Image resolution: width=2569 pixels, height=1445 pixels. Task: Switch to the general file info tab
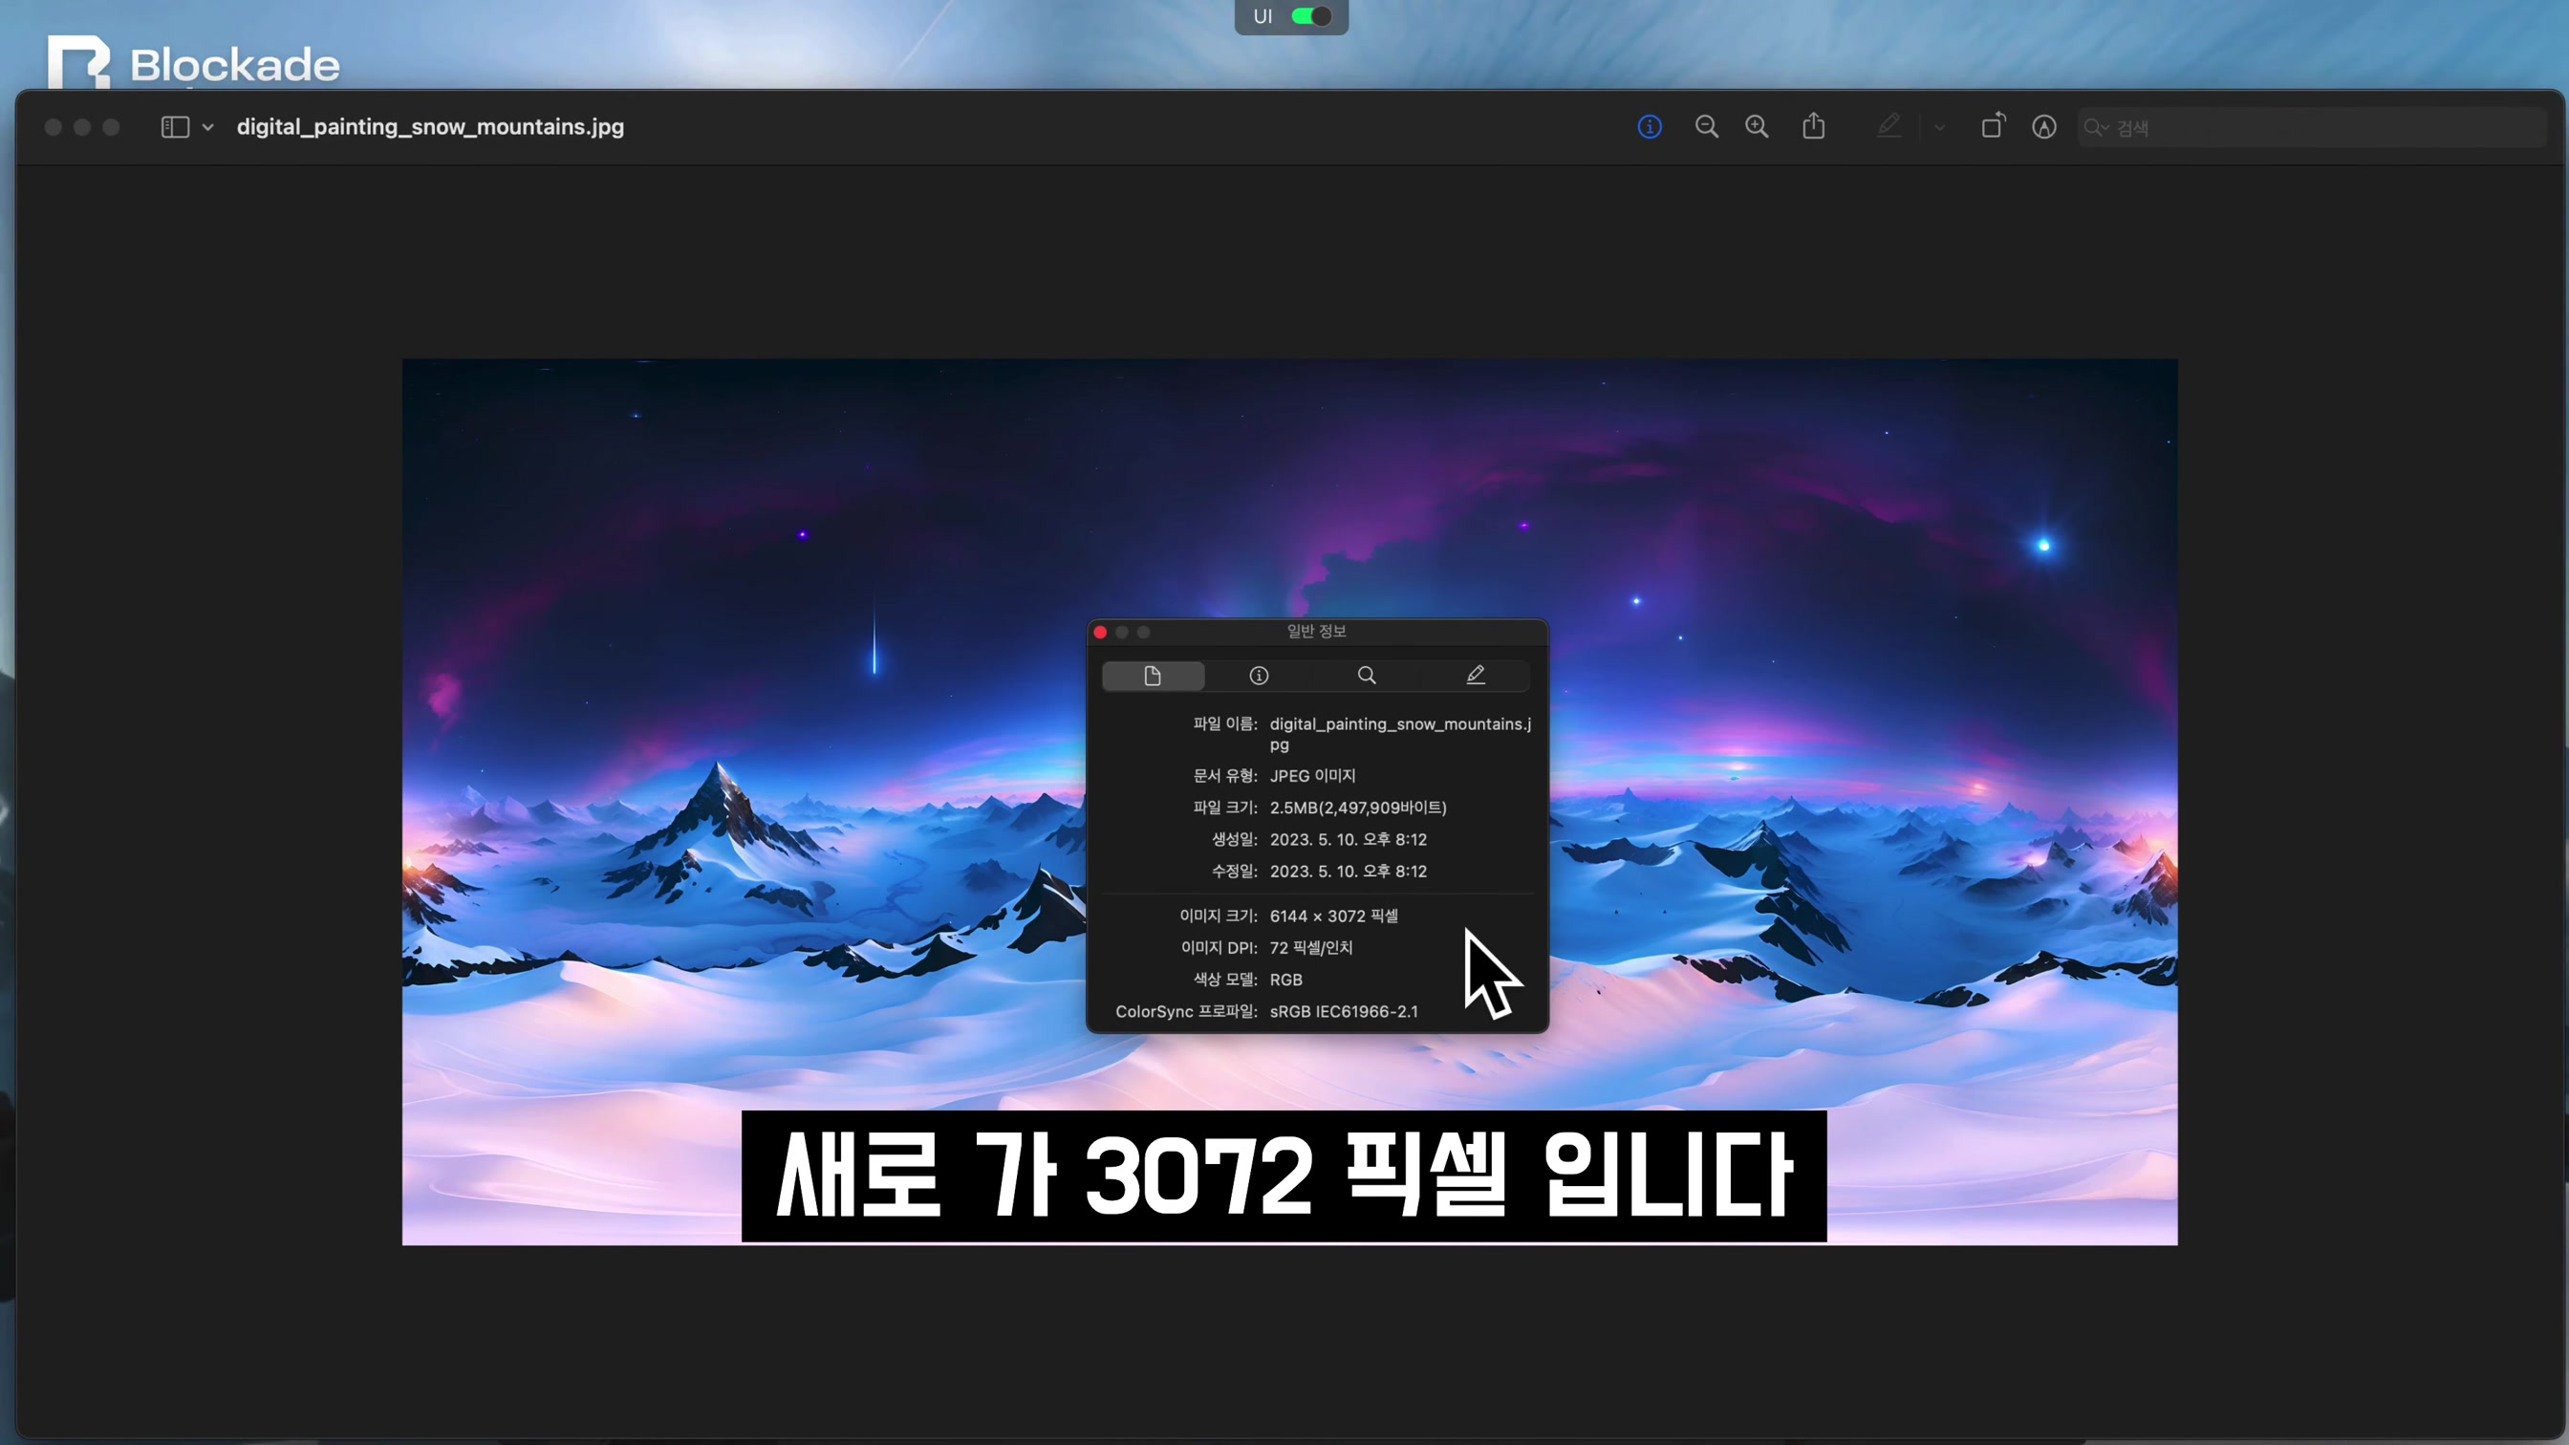tap(1153, 675)
